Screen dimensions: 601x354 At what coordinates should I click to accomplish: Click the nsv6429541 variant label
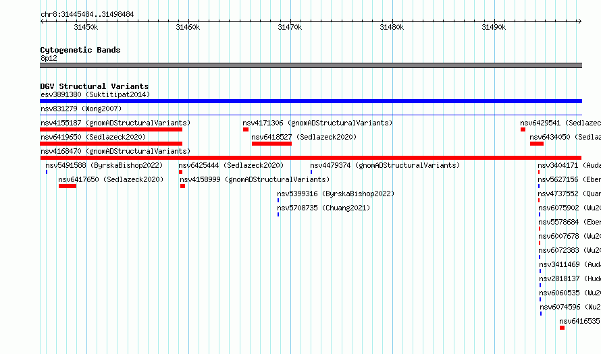tap(560, 123)
